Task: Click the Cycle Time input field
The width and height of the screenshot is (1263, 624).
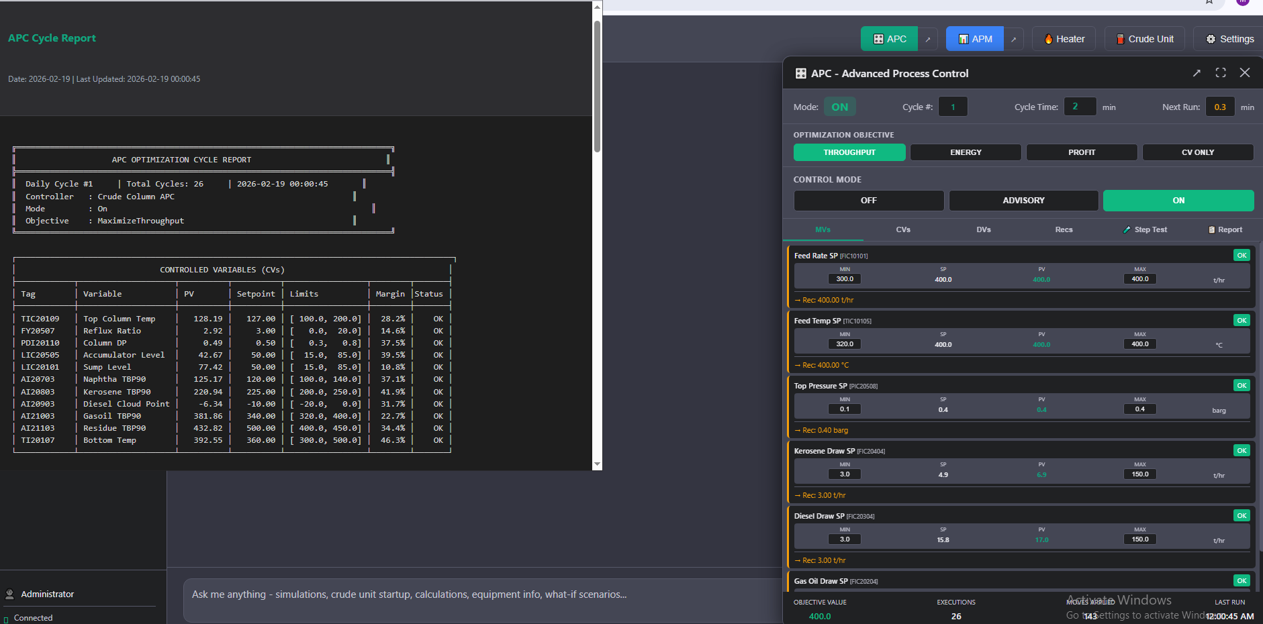Action: click(x=1080, y=107)
